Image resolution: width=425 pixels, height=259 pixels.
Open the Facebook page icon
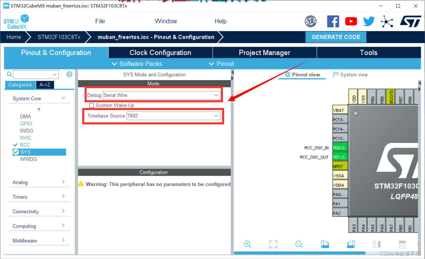[333, 21]
